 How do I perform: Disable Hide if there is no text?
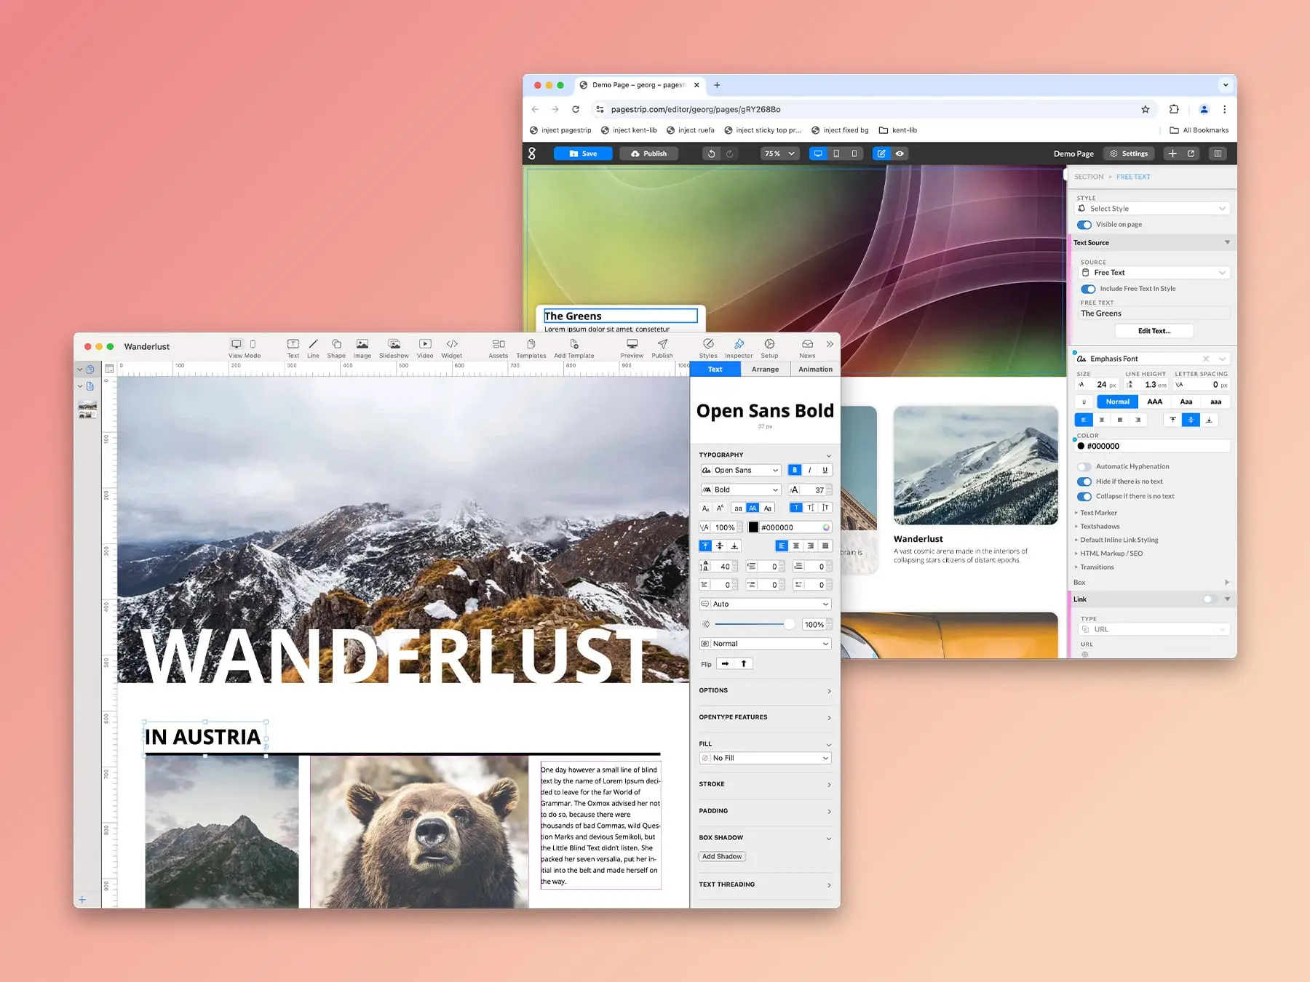click(1084, 482)
